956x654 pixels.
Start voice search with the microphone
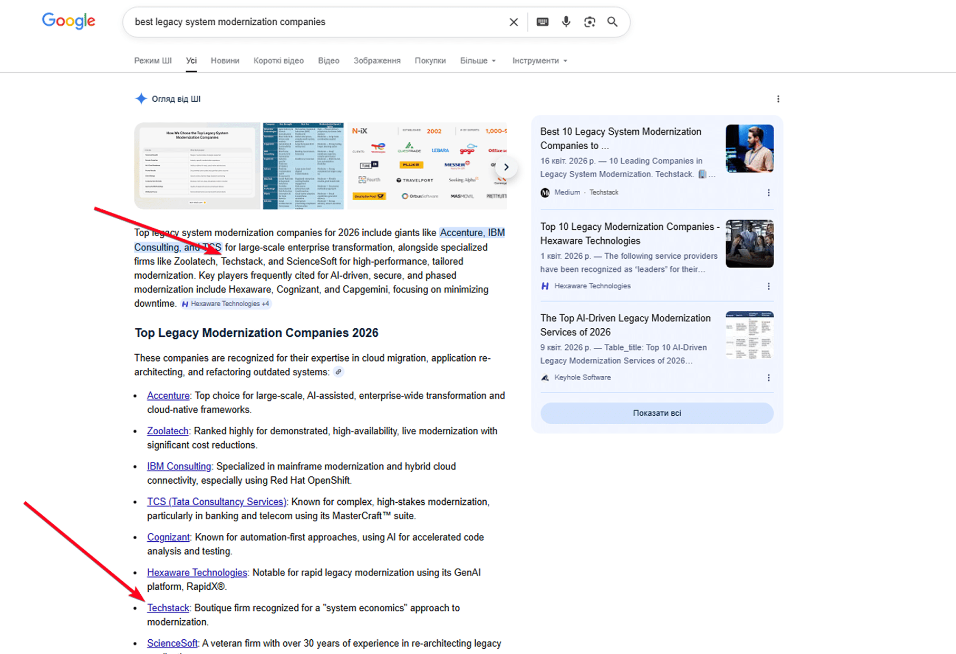pos(566,22)
